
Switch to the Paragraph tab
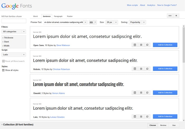click(58, 16)
